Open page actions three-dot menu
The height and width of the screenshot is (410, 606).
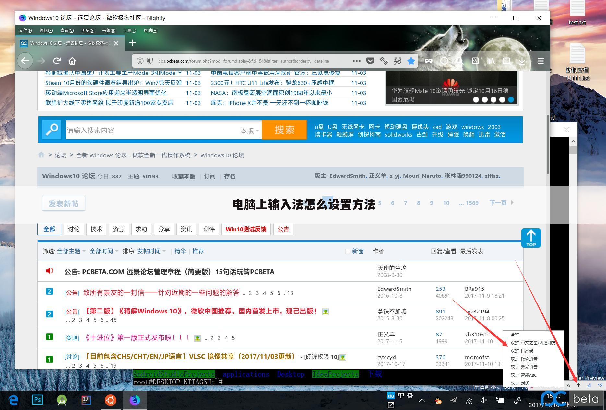click(356, 61)
